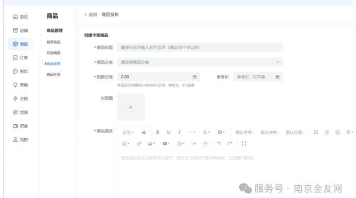
Task: Open text alignment dropdown
Action: point(350,133)
